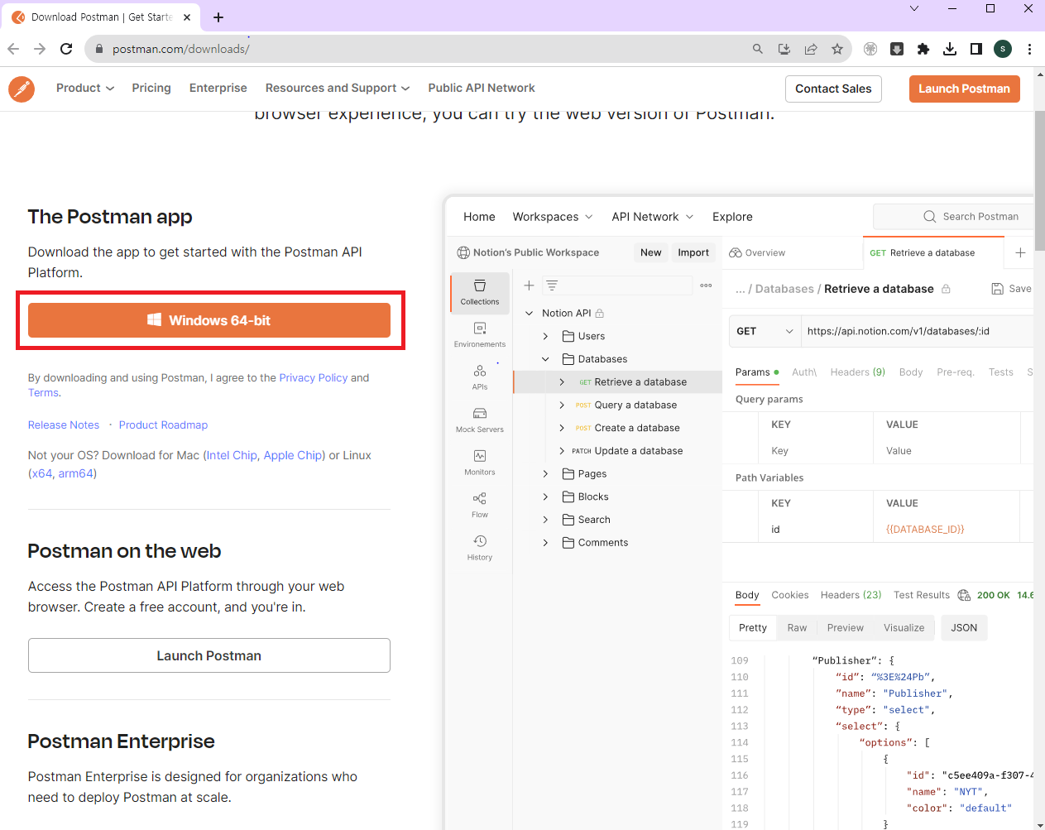Open Flow in the Postman sidebar

coord(480,505)
